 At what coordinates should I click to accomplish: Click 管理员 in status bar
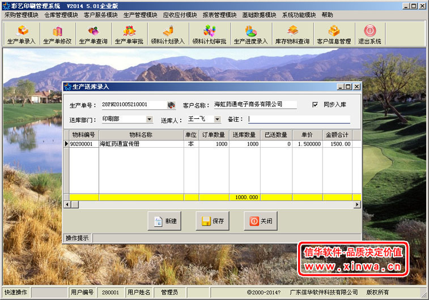tap(169, 292)
